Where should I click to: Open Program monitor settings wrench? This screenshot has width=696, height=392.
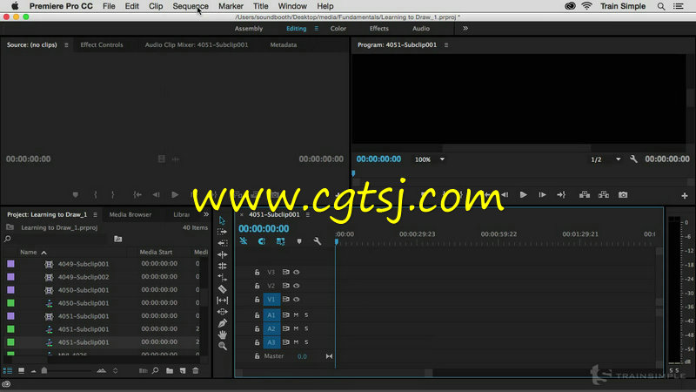[x=633, y=159]
